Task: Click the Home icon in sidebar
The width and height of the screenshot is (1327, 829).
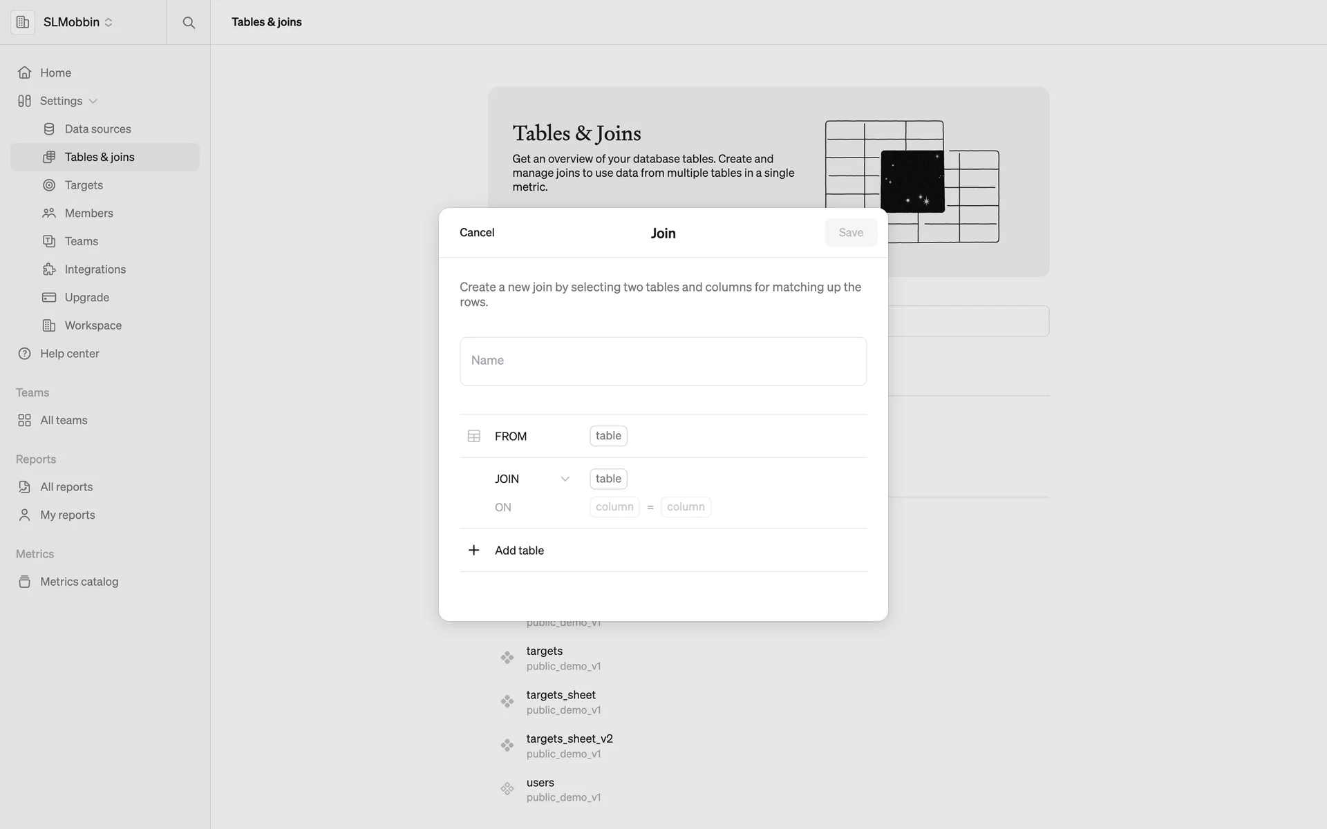Action: coord(24,73)
